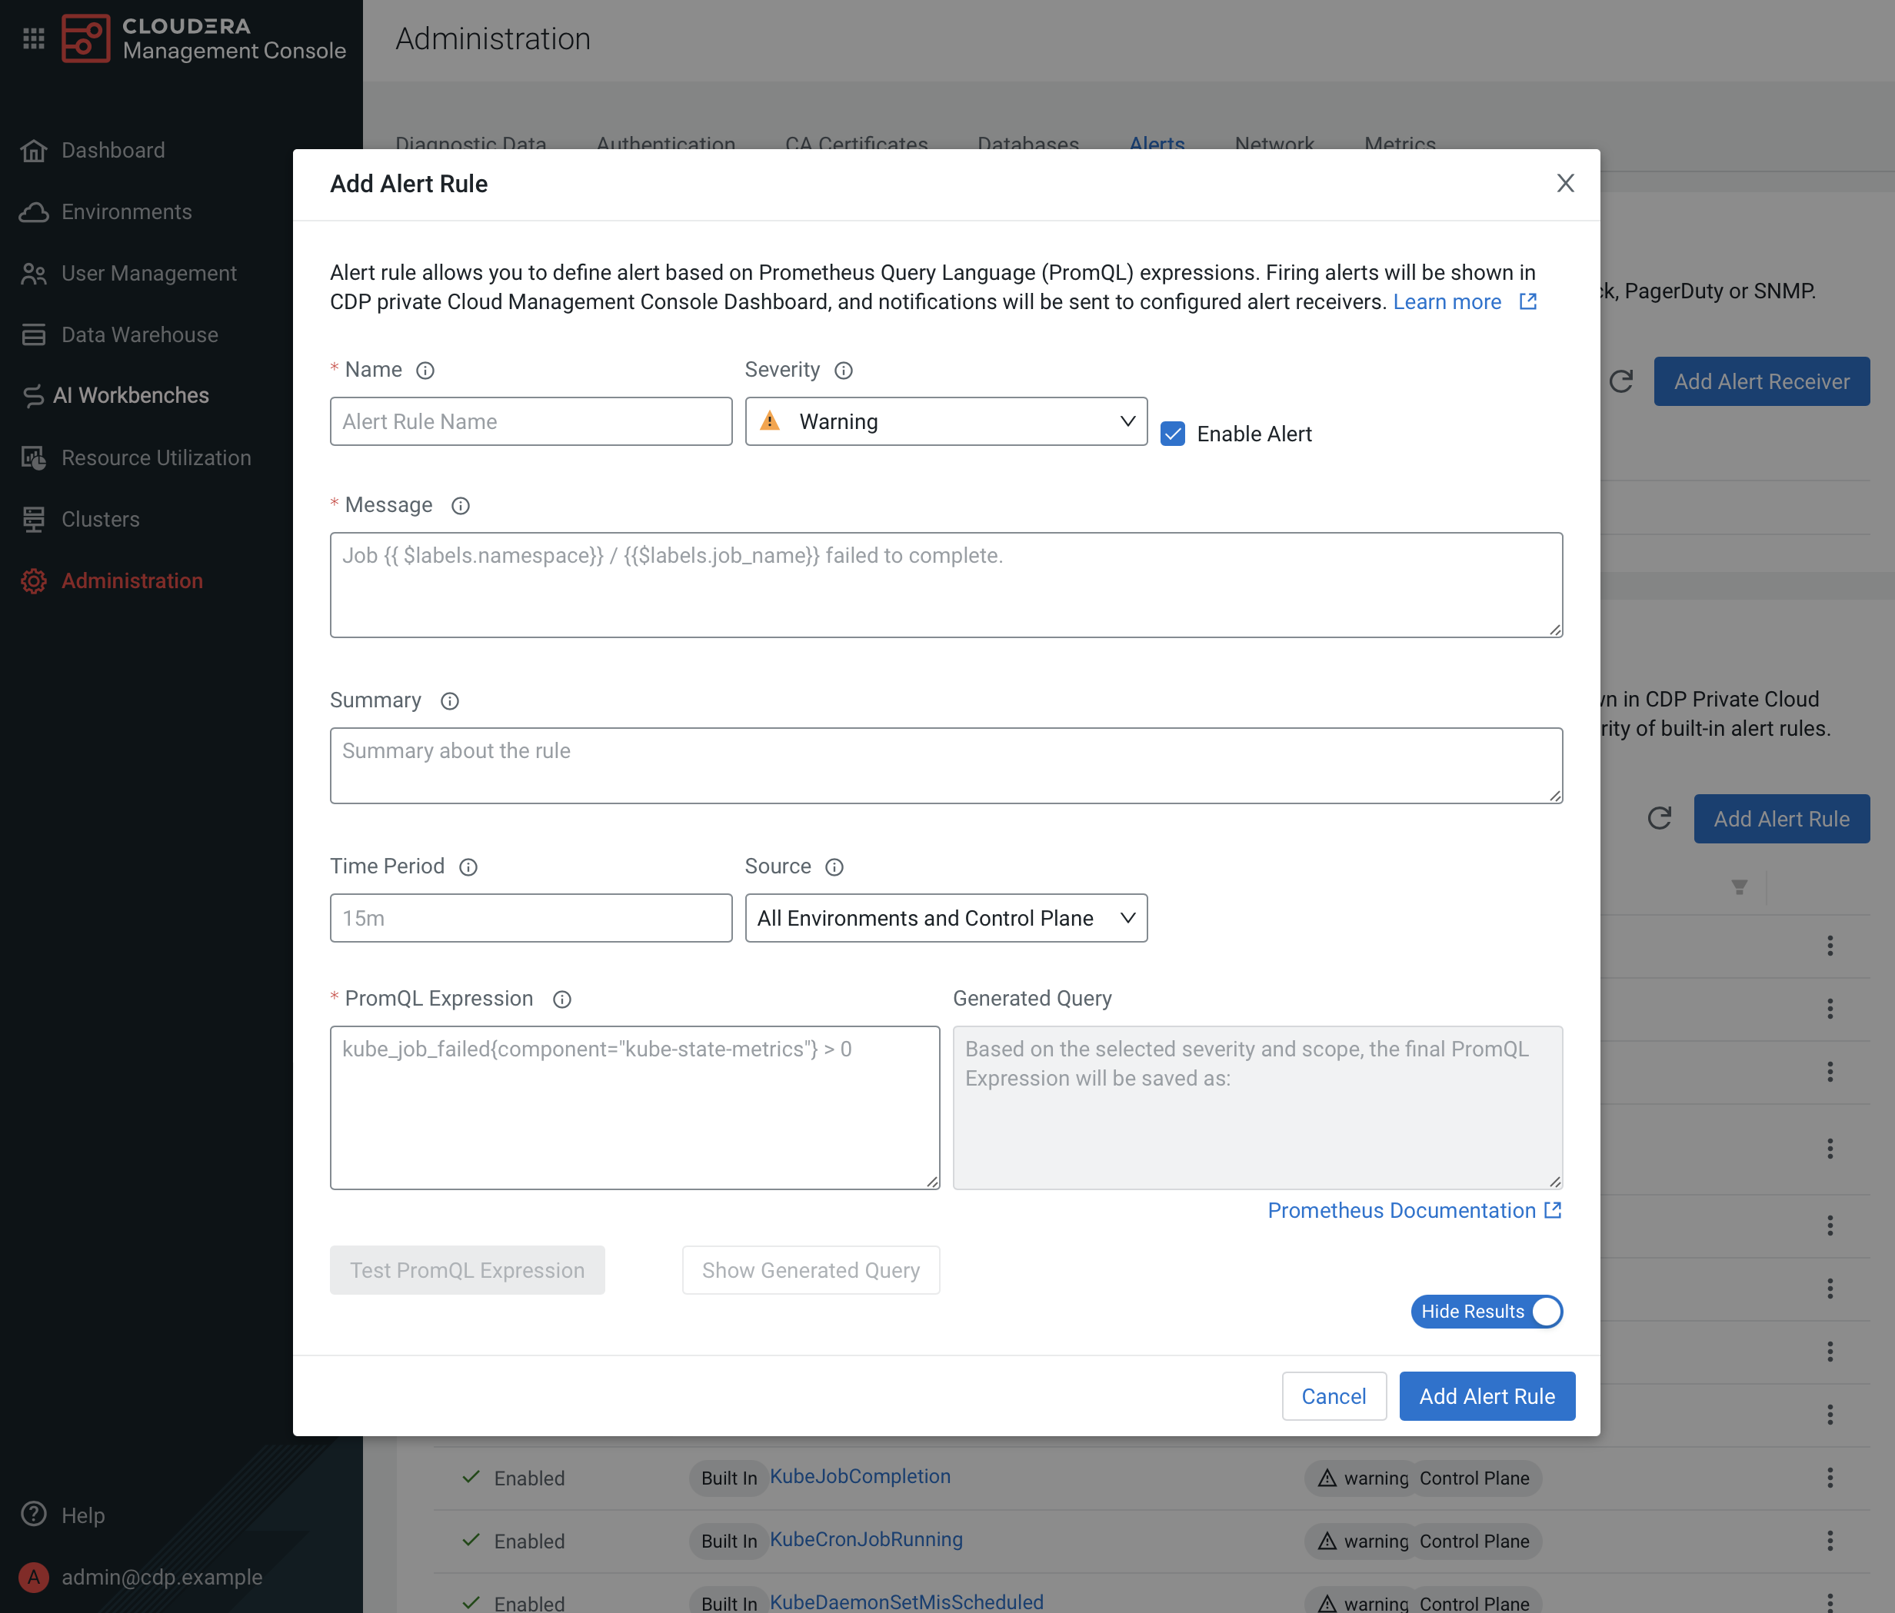Uncheck the Enable Alert checkbox

point(1173,434)
